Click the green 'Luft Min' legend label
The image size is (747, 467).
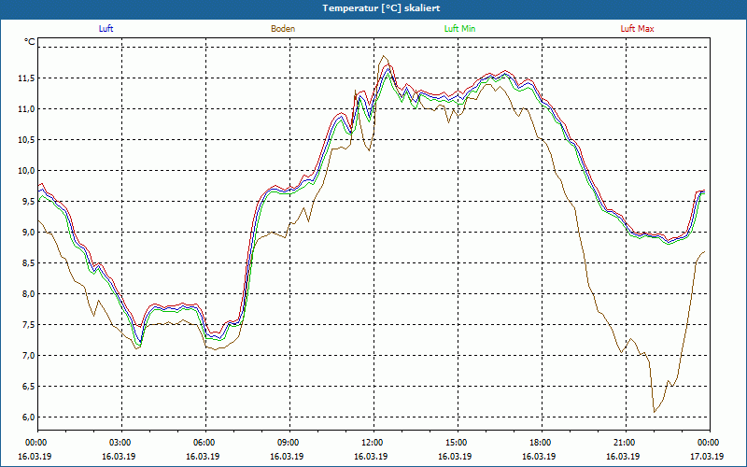[459, 29]
